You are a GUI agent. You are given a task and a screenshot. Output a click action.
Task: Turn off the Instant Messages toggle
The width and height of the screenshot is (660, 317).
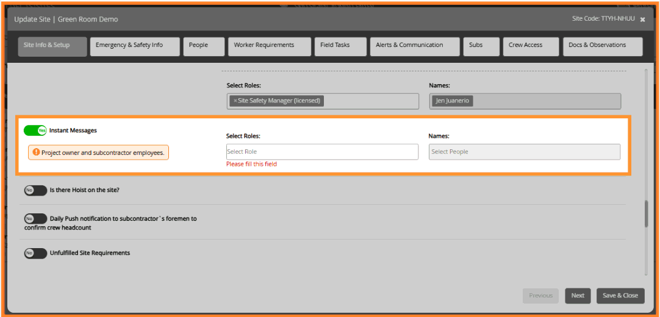(x=35, y=130)
